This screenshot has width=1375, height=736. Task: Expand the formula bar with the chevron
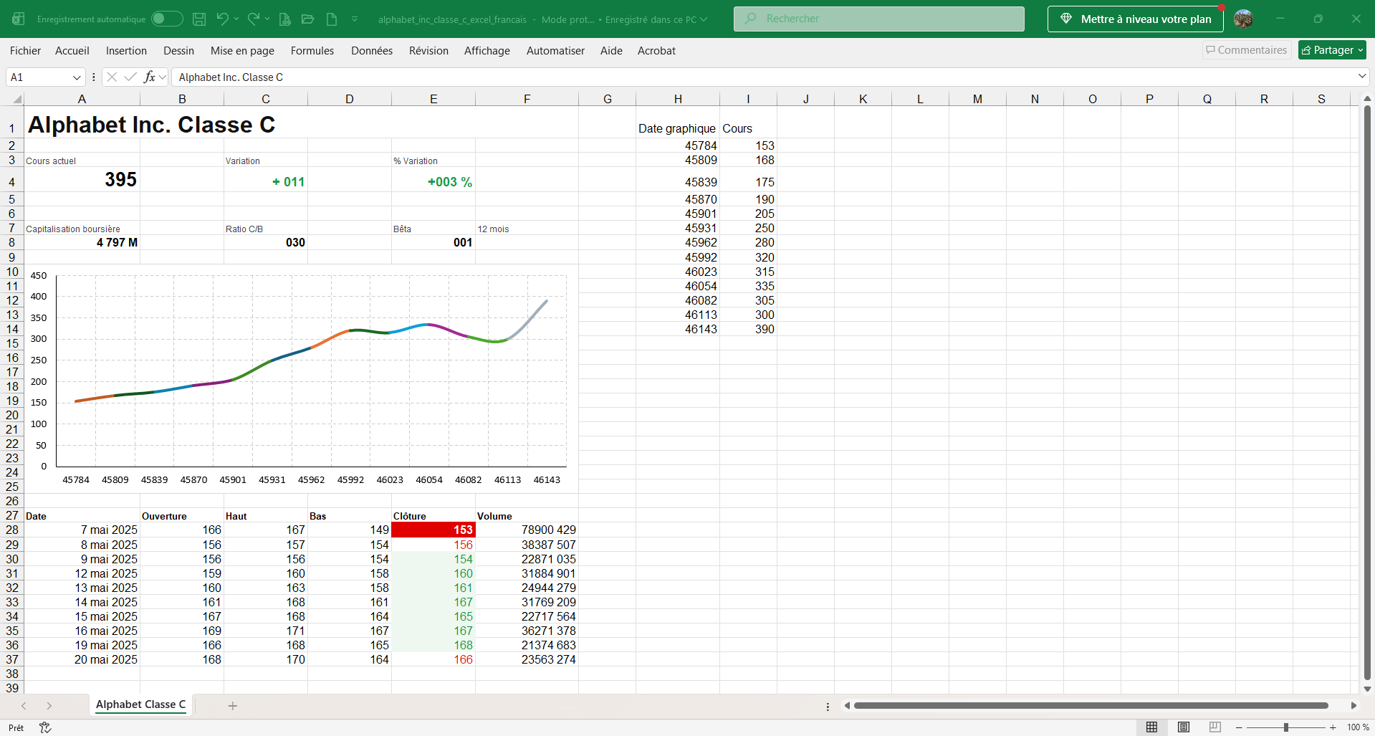tap(1361, 77)
